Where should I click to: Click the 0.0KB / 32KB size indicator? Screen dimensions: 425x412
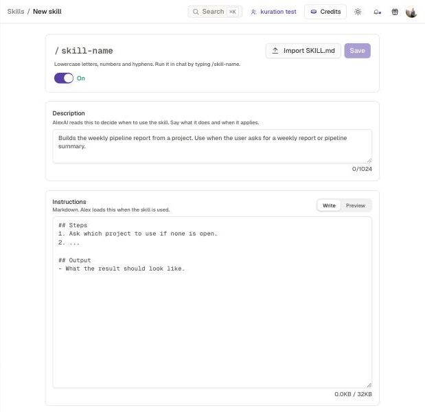coord(353,394)
